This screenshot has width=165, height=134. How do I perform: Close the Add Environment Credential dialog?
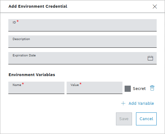pyautogui.click(x=155, y=6)
